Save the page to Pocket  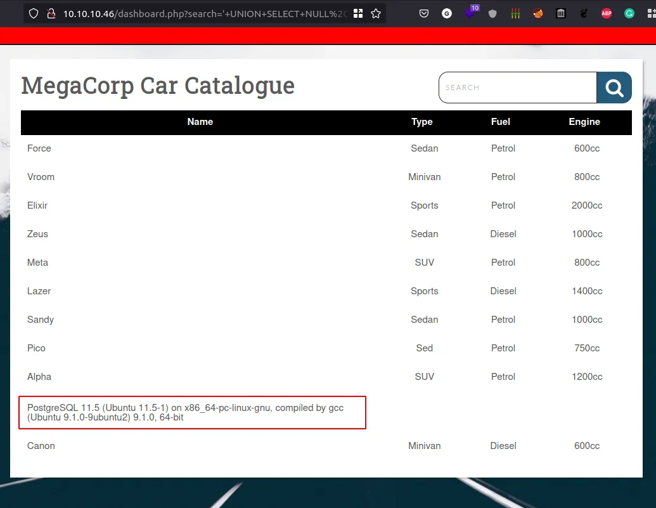tap(424, 13)
